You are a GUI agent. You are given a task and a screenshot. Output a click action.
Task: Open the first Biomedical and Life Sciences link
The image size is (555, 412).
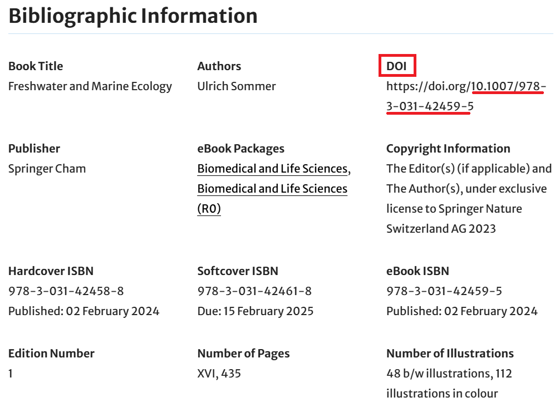click(273, 169)
